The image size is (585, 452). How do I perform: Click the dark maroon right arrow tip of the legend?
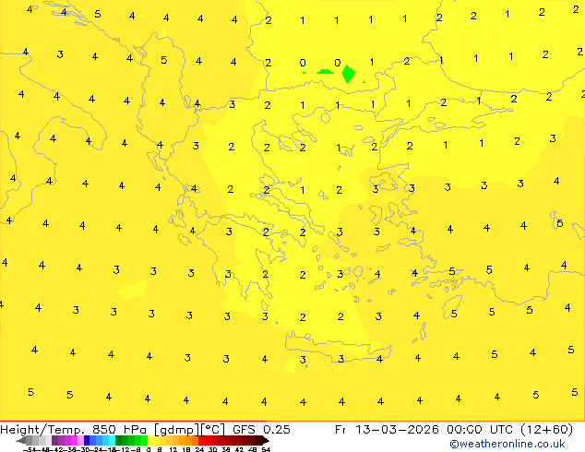pos(266,441)
